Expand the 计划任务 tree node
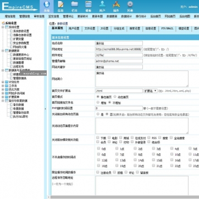 (3, 82)
